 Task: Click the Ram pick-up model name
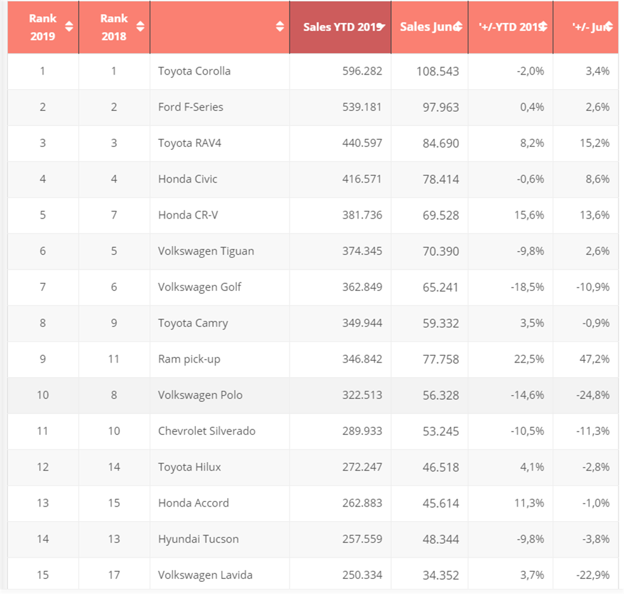pyautogui.click(x=189, y=359)
